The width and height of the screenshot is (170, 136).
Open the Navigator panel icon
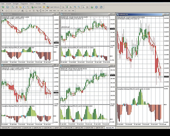coord(20,7)
